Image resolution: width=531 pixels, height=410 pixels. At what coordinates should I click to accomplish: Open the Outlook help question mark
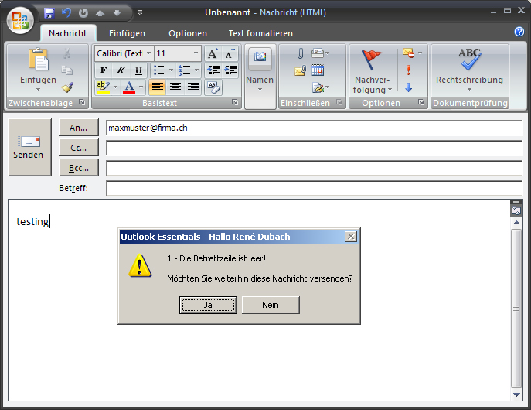pos(519,32)
